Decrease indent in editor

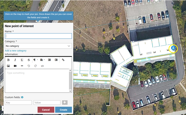[x=49, y=60]
